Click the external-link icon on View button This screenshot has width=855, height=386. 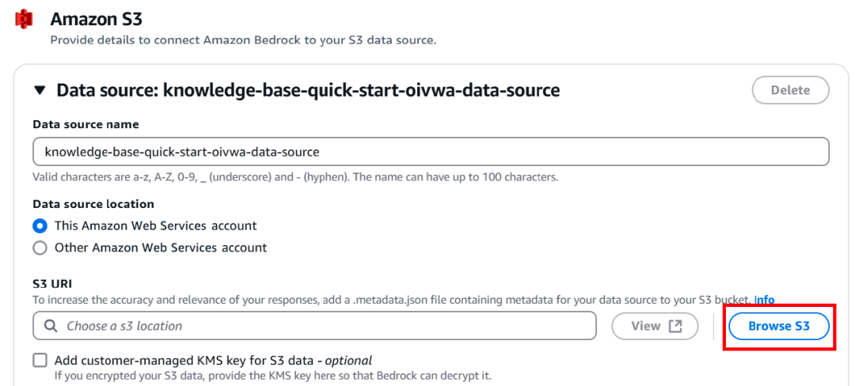pyautogui.click(x=675, y=326)
